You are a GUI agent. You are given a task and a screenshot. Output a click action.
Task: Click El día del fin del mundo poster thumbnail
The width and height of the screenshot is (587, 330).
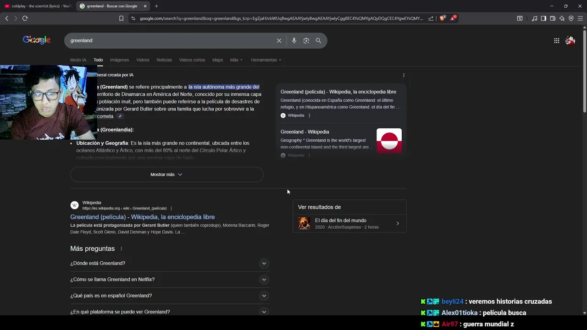[304, 224]
